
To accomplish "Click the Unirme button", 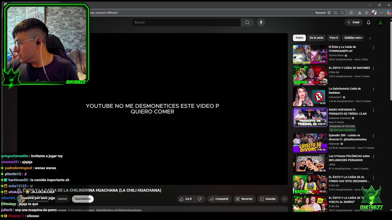I will 62,199.
